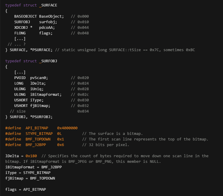
Task: Click the API_BITMAP define name
Action: [37, 128]
